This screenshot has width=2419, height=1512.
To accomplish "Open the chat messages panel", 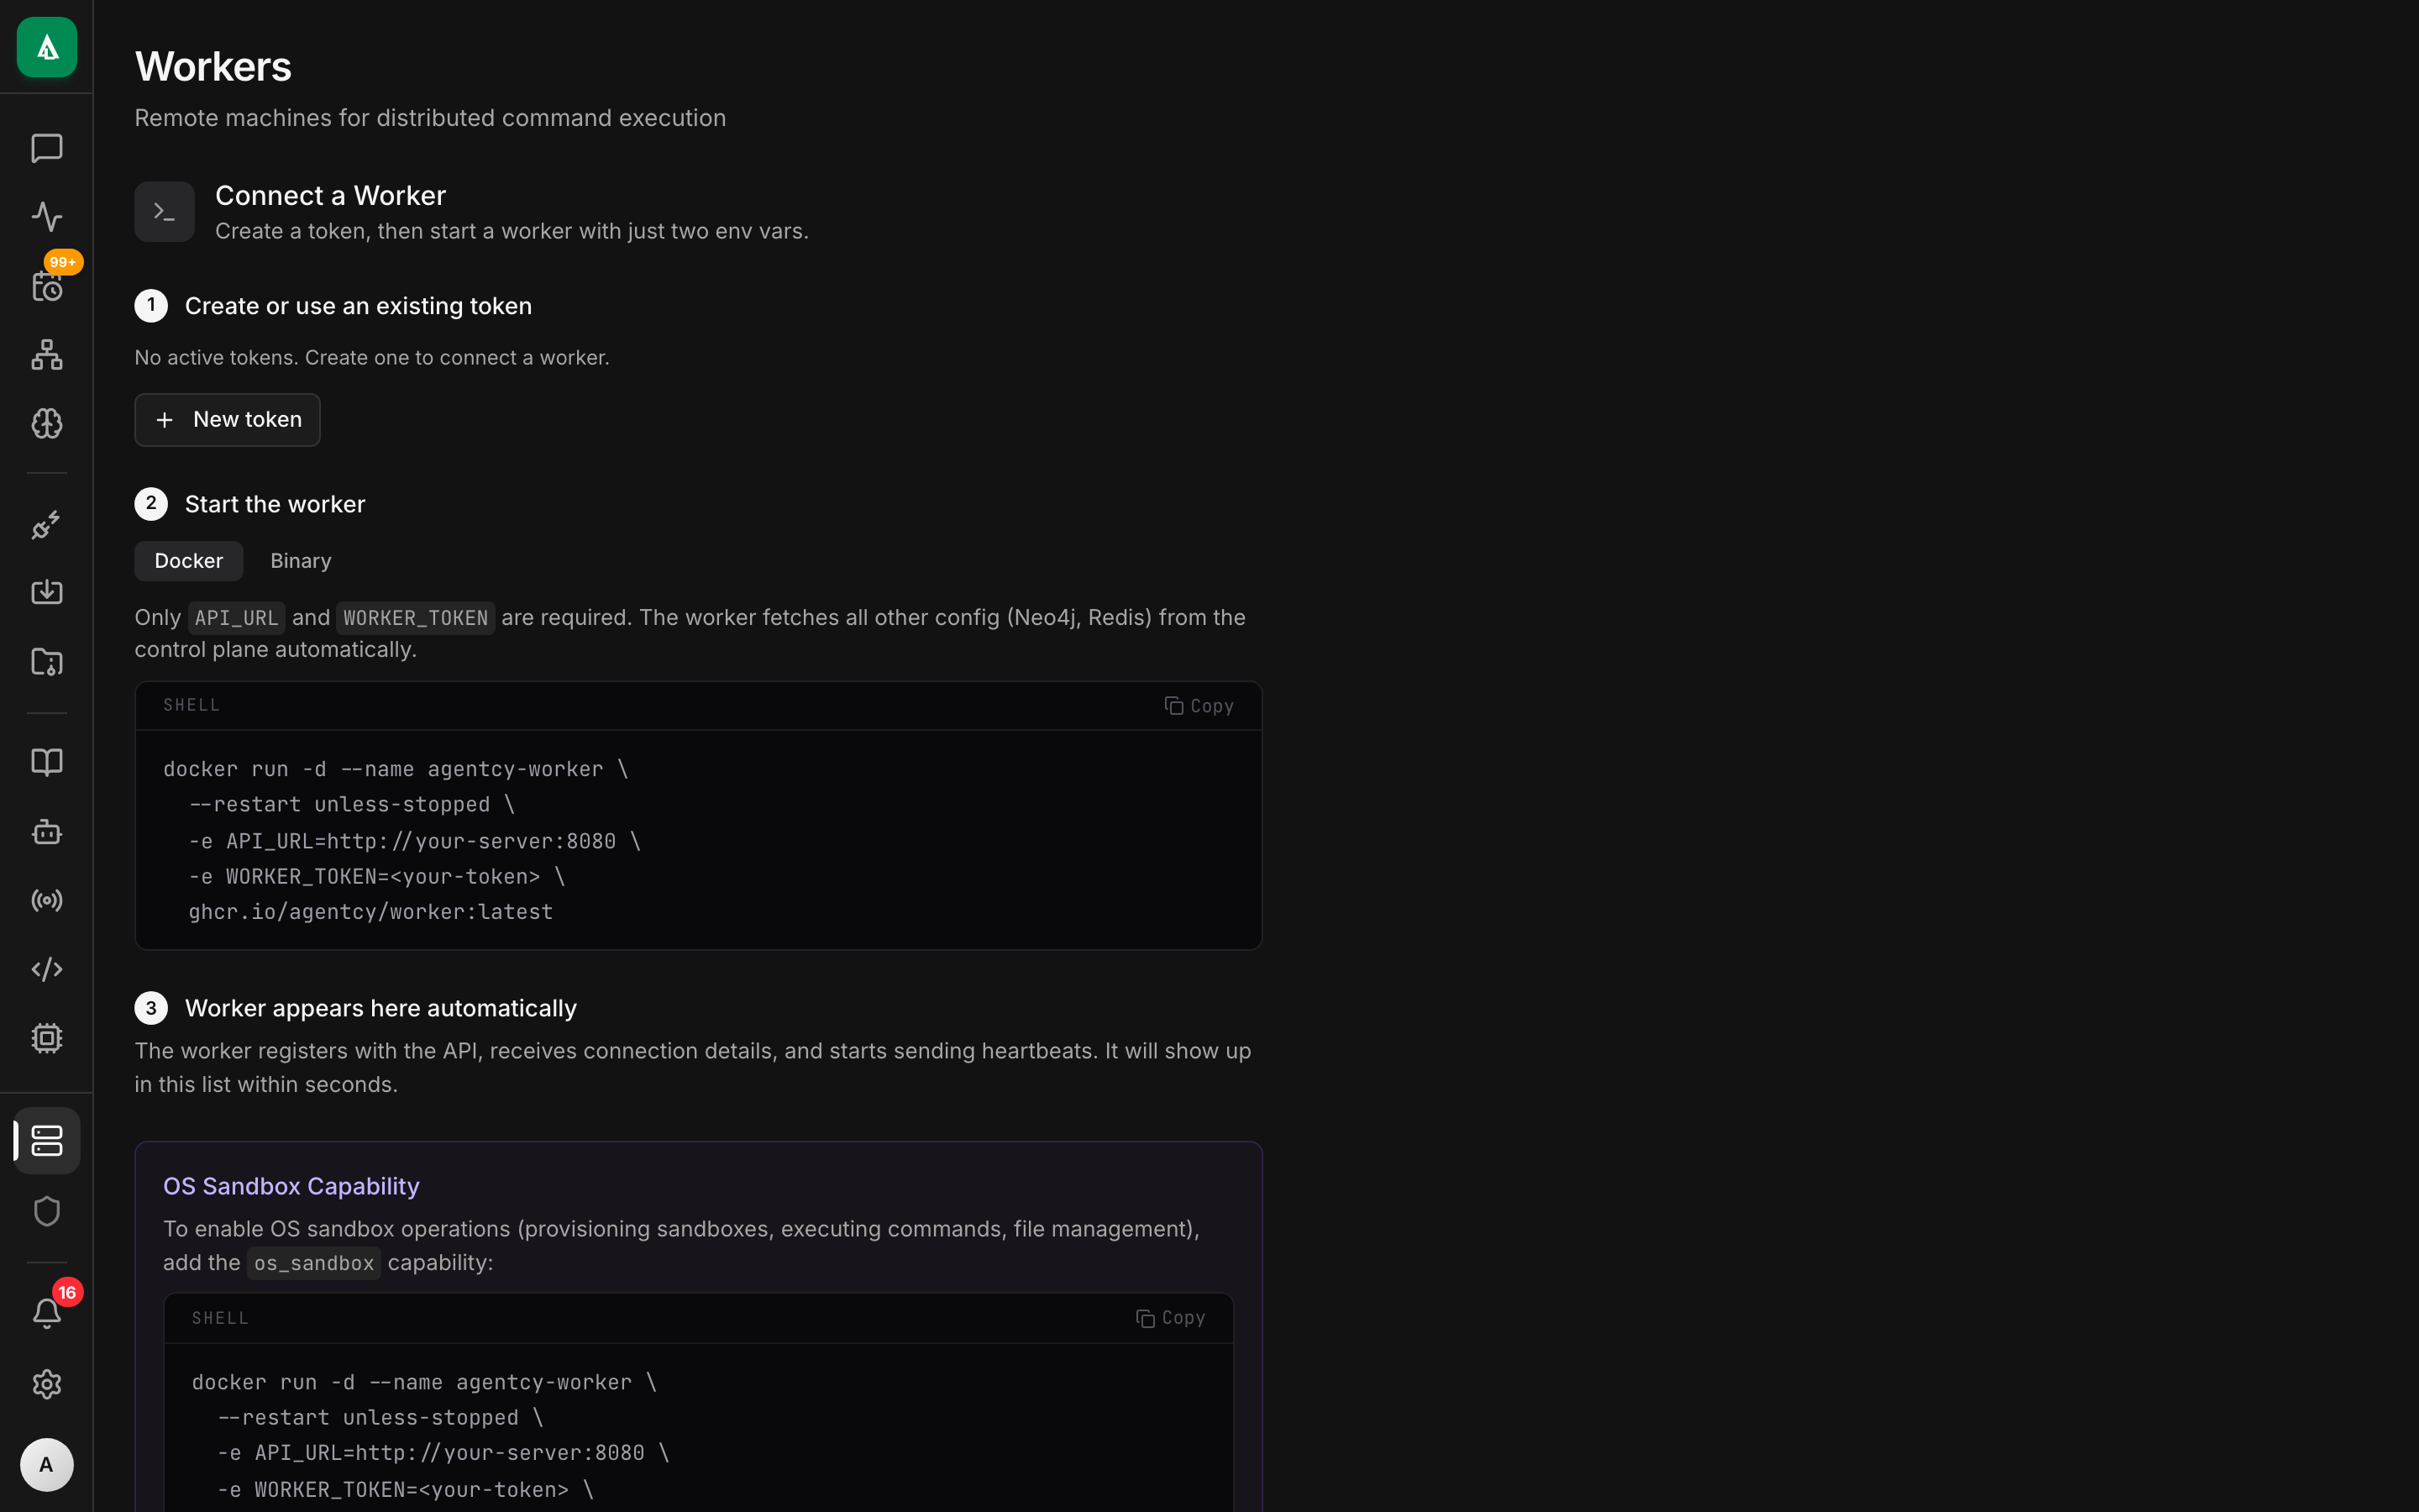I will coord(46,149).
